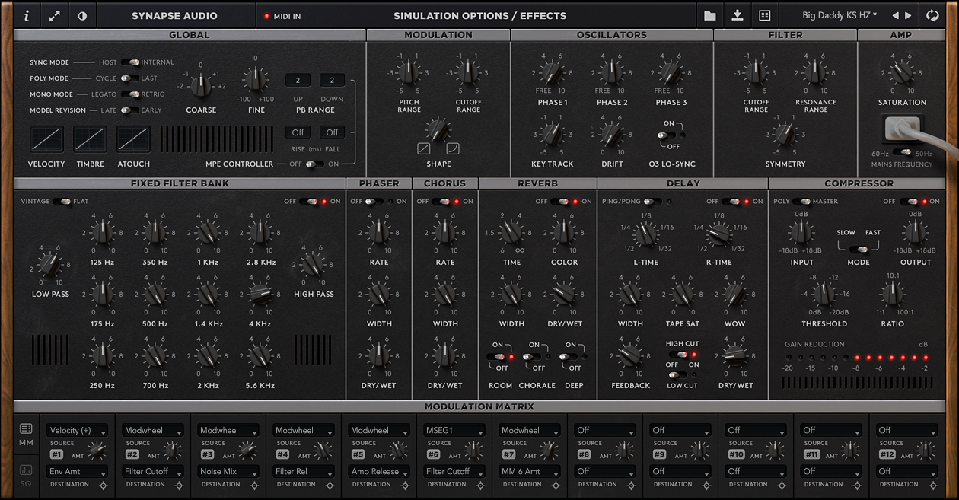Click the Velocity curve display

[46, 140]
